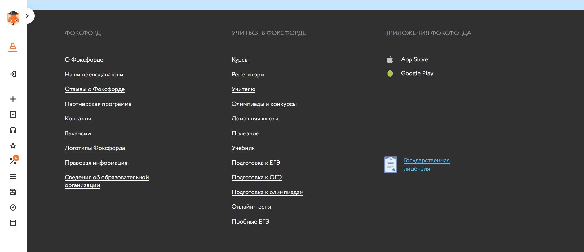
Task: Open Полезное link
Action: (246, 133)
